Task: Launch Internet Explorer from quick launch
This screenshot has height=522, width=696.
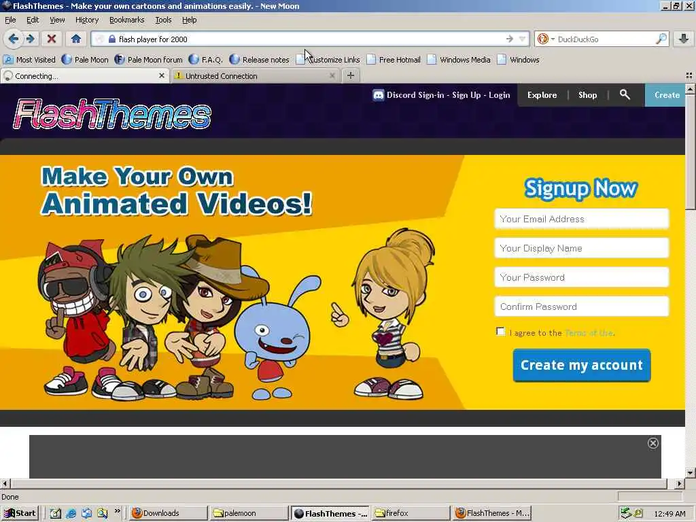Action: point(71,514)
